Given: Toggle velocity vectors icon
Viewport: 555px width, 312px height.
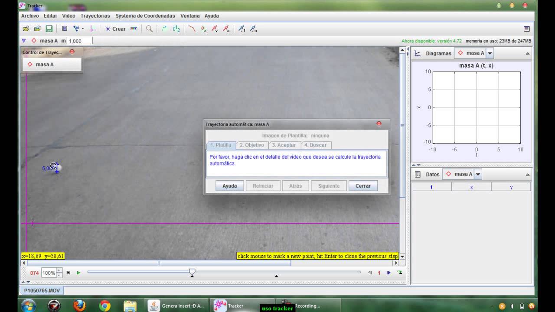Looking at the screenshot, I should click(x=215, y=29).
